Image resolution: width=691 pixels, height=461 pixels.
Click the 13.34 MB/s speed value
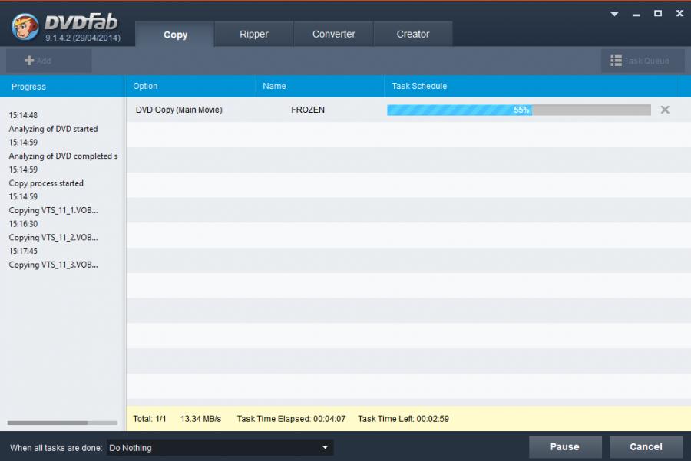pos(200,419)
